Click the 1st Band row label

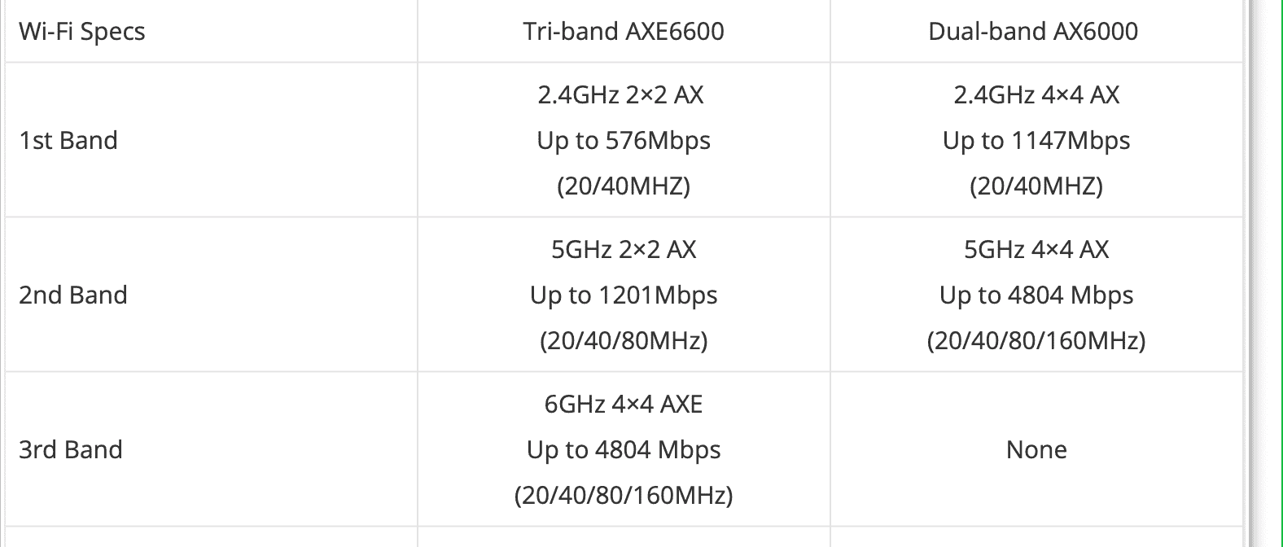point(68,140)
